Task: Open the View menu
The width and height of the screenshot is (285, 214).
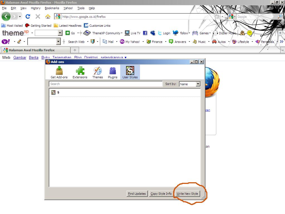Action: [23, 8]
